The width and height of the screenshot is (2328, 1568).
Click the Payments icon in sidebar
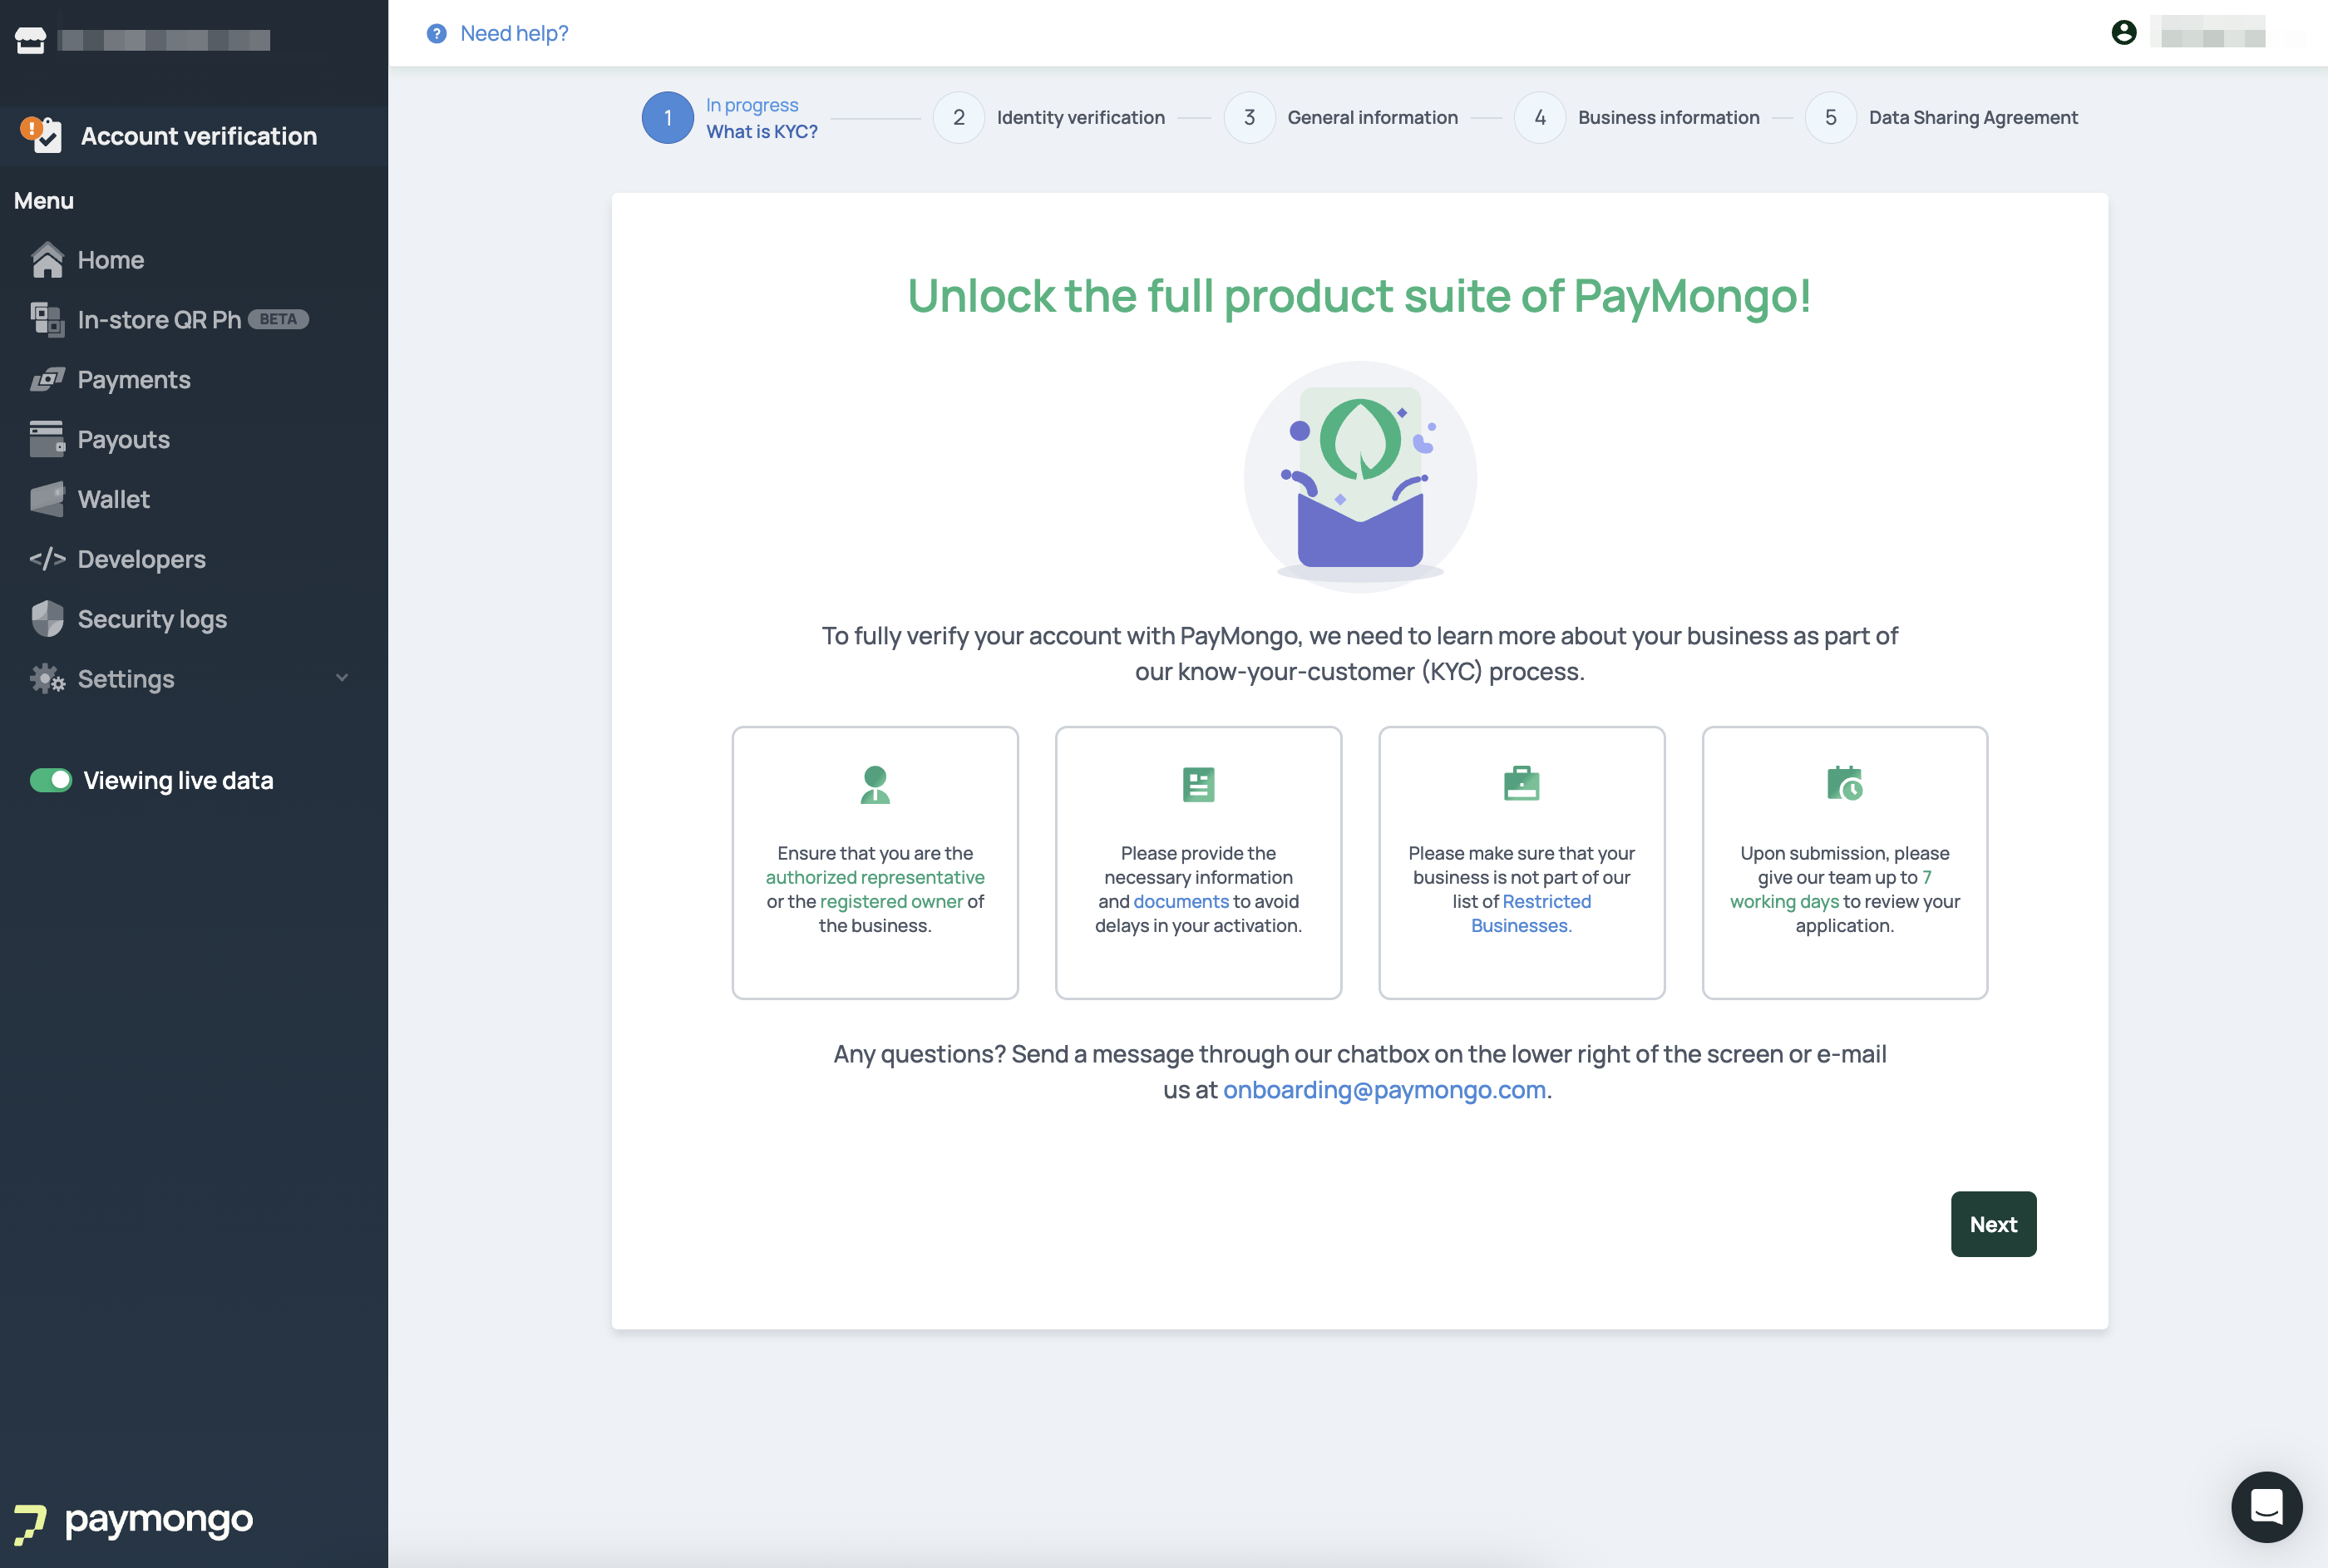47,380
